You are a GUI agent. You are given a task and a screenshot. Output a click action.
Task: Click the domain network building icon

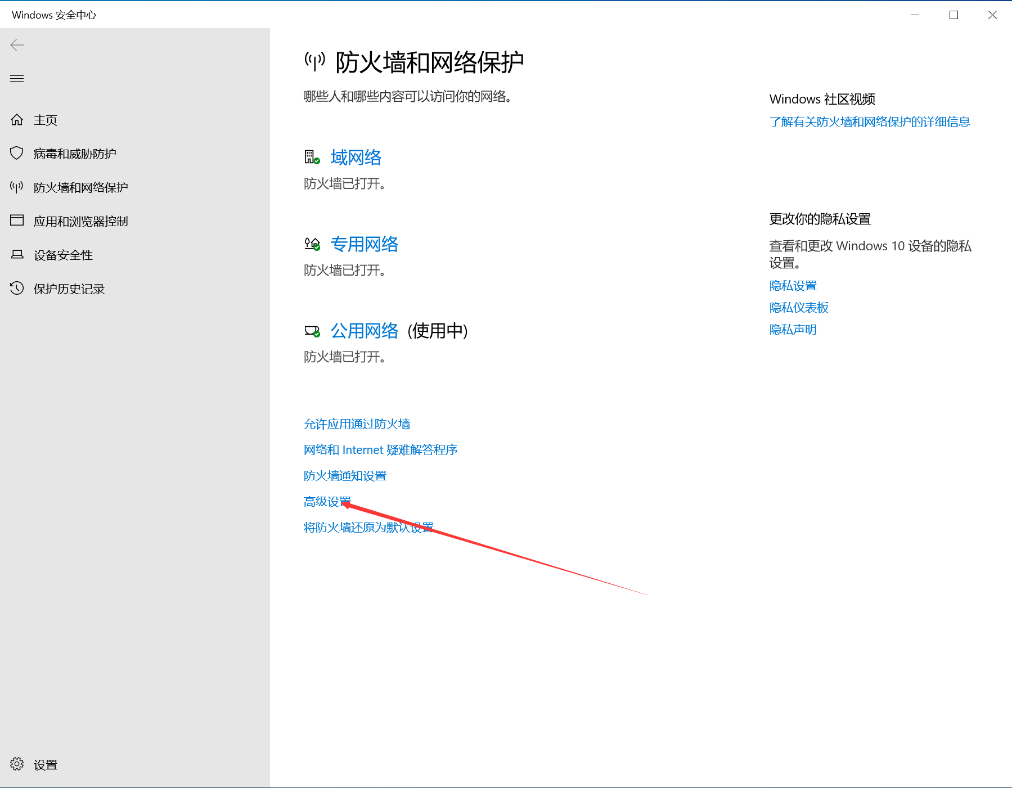coord(312,157)
